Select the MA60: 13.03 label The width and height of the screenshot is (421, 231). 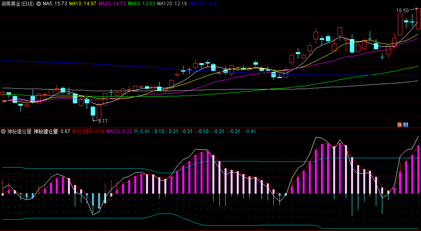[x=141, y=4]
